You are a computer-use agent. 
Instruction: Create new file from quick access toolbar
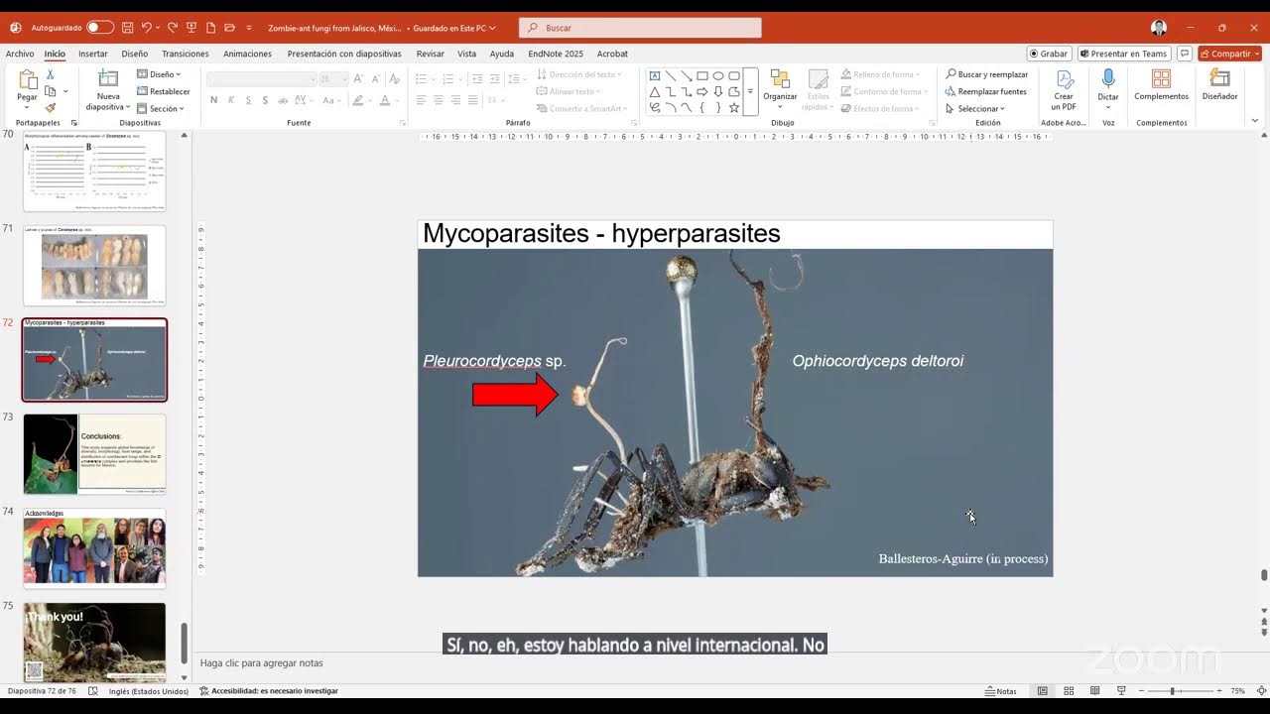[211, 28]
